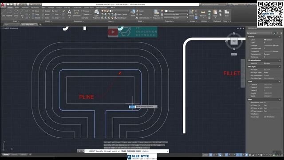
Task: Open the Home ribbon tab
Action: [x=10, y=8]
